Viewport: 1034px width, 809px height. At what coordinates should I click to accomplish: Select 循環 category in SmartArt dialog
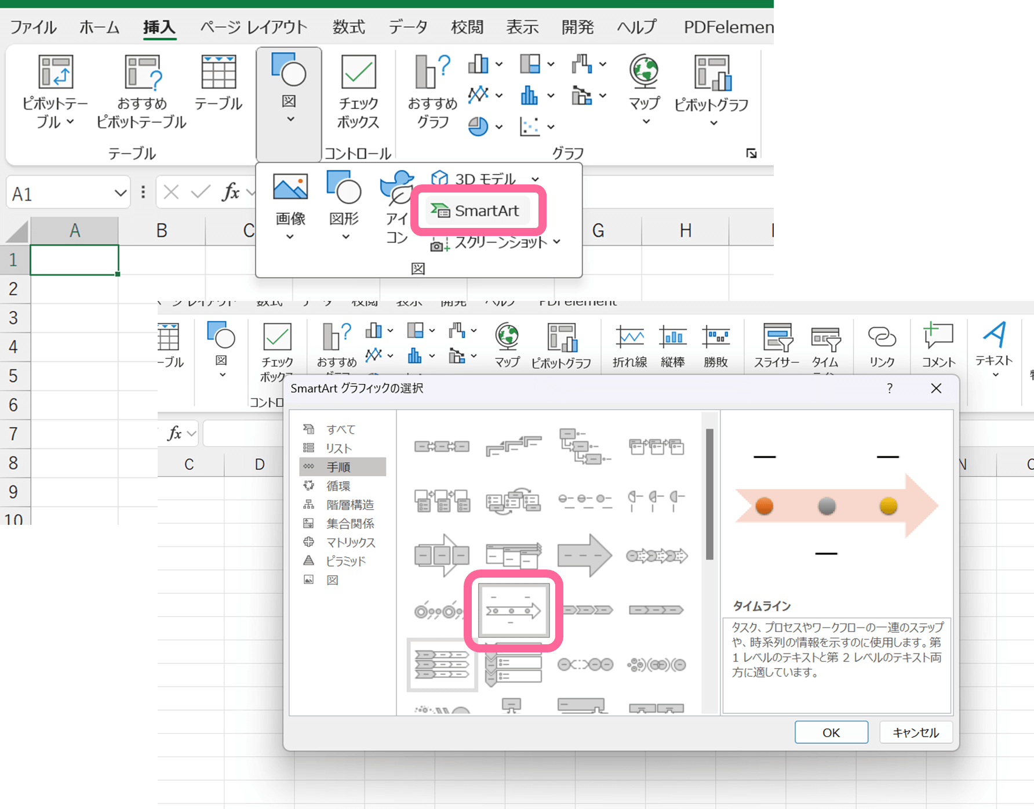coord(342,486)
